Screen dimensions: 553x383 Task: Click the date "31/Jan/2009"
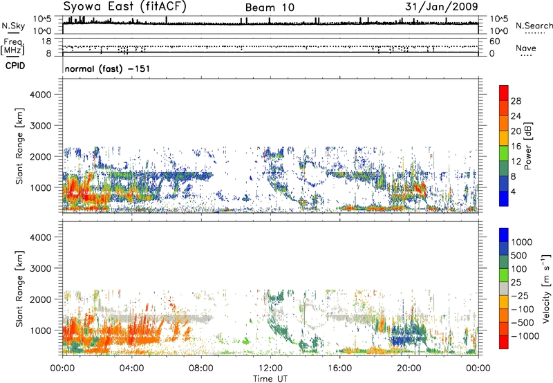442,6
